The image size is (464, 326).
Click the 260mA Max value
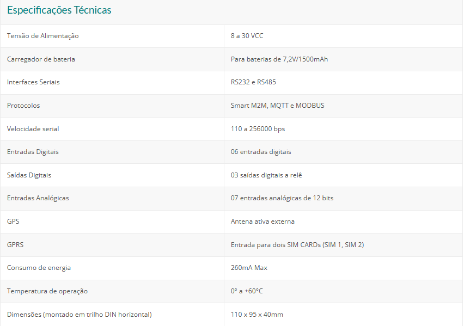point(249,268)
